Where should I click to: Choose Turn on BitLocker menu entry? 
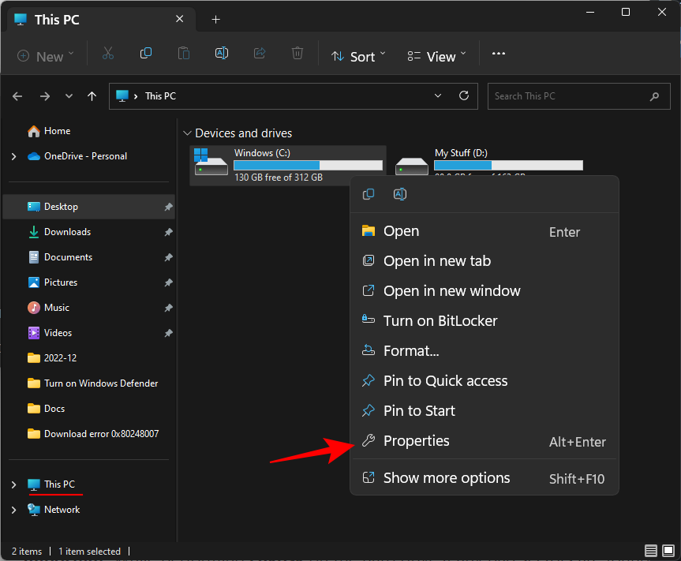(440, 321)
